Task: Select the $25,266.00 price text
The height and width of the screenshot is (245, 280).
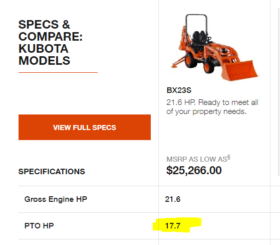Action: pos(194,170)
